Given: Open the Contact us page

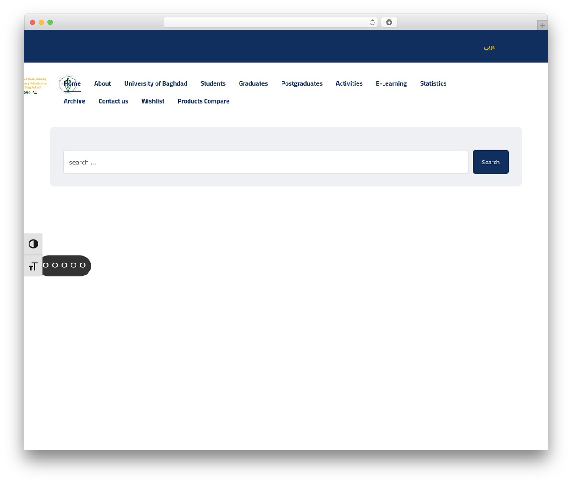Looking at the screenshot, I should [x=114, y=101].
